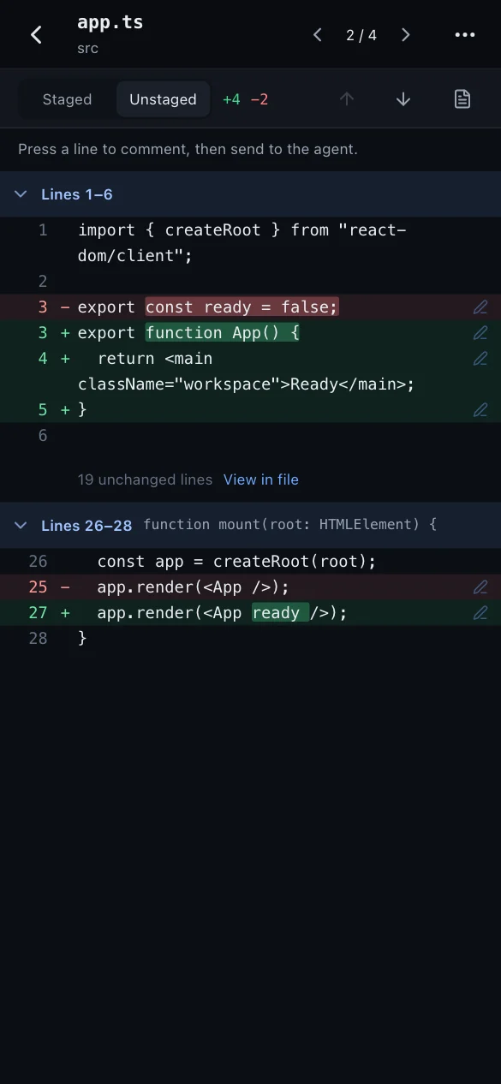Select the 'Press a line to comment' hint
501x1084 pixels.
tap(188, 149)
